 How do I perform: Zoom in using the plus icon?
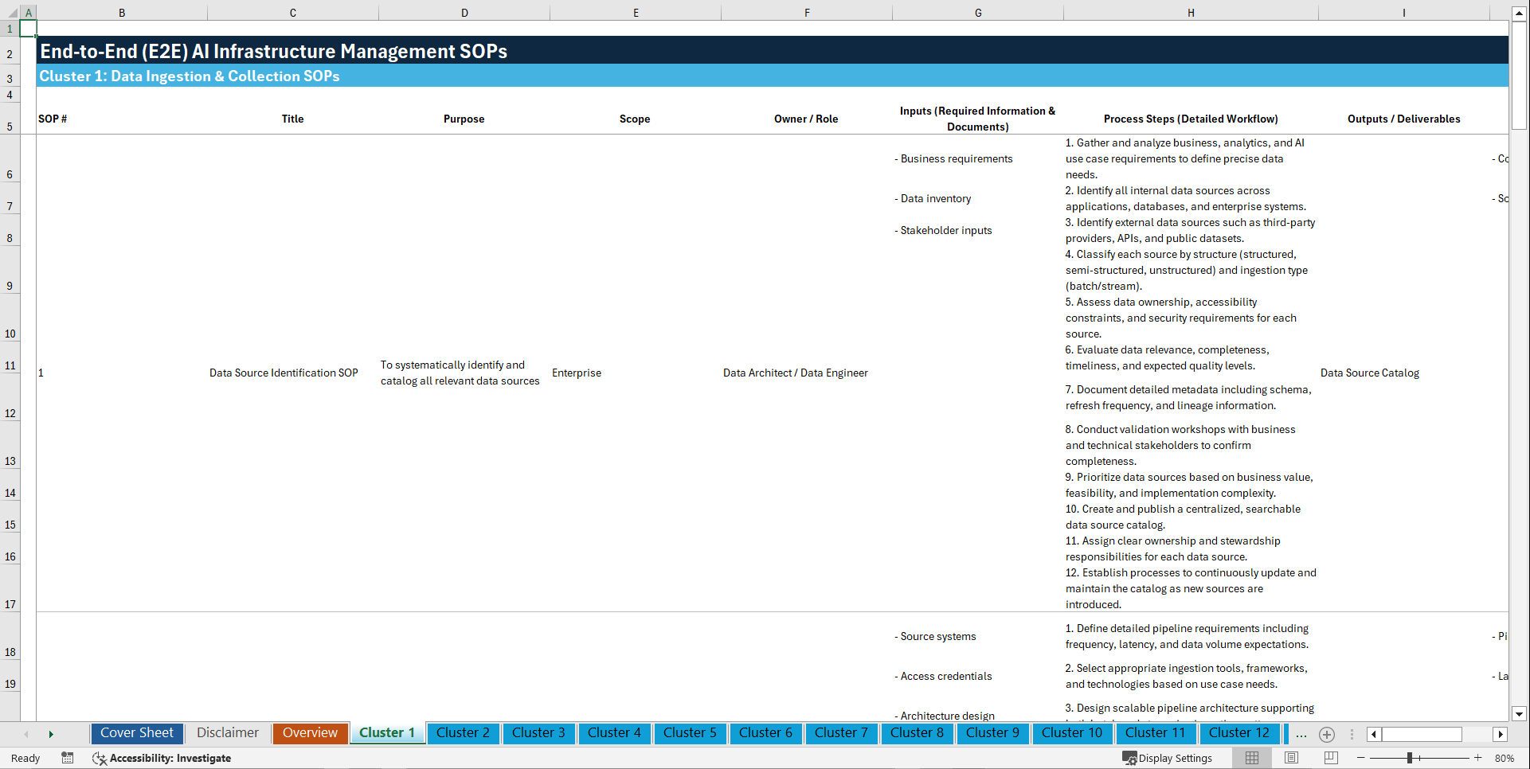1479,758
